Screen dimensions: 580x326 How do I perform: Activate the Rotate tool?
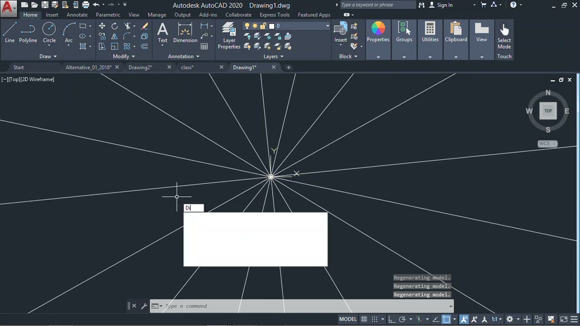click(115, 26)
